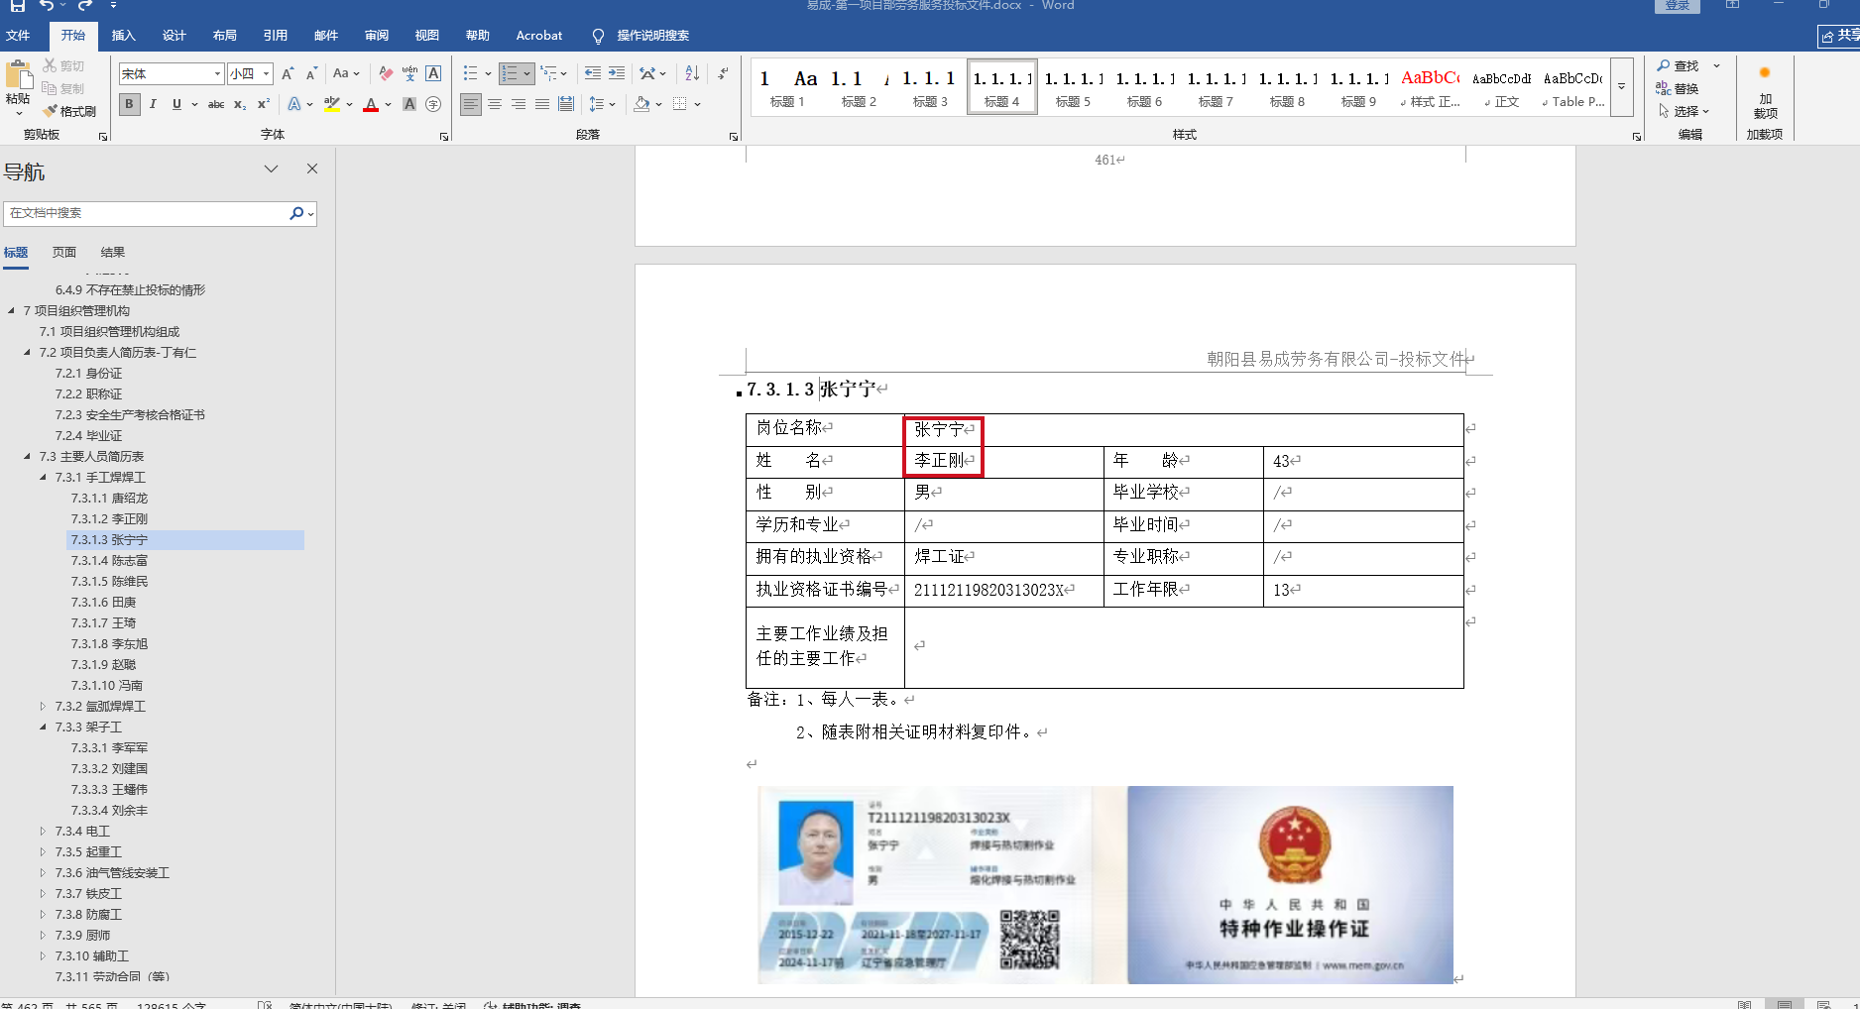Clear all formatting with the eraser icon
This screenshot has width=1860, height=1009.
(x=386, y=73)
